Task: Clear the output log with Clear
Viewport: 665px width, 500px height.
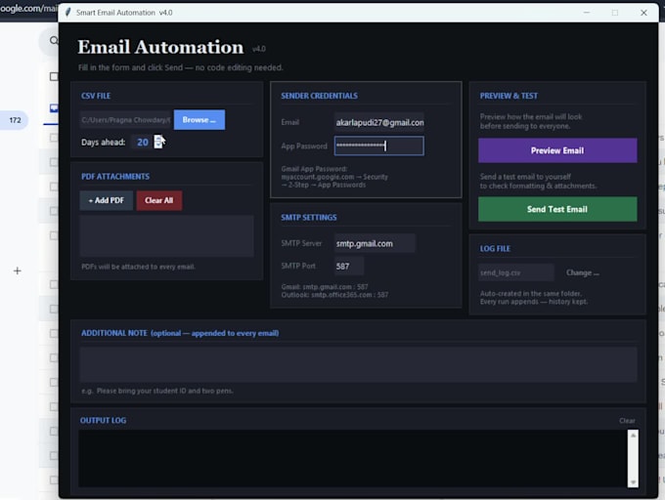Action: (x=627, y=420)
